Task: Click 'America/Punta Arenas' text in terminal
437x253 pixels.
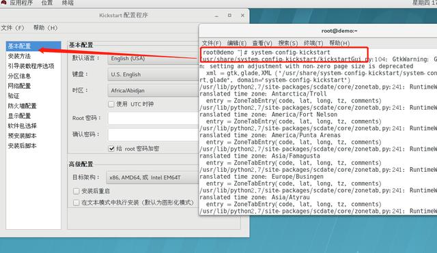Action: pos(306,135)
